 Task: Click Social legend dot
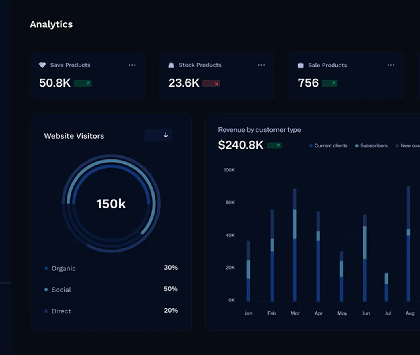point(46,290)
